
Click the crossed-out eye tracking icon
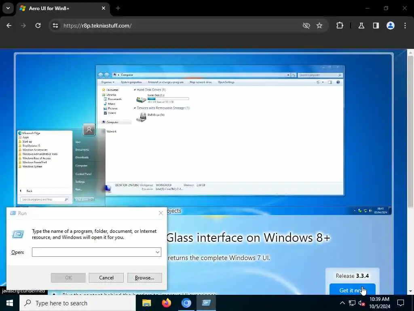(x=306, y=26)
